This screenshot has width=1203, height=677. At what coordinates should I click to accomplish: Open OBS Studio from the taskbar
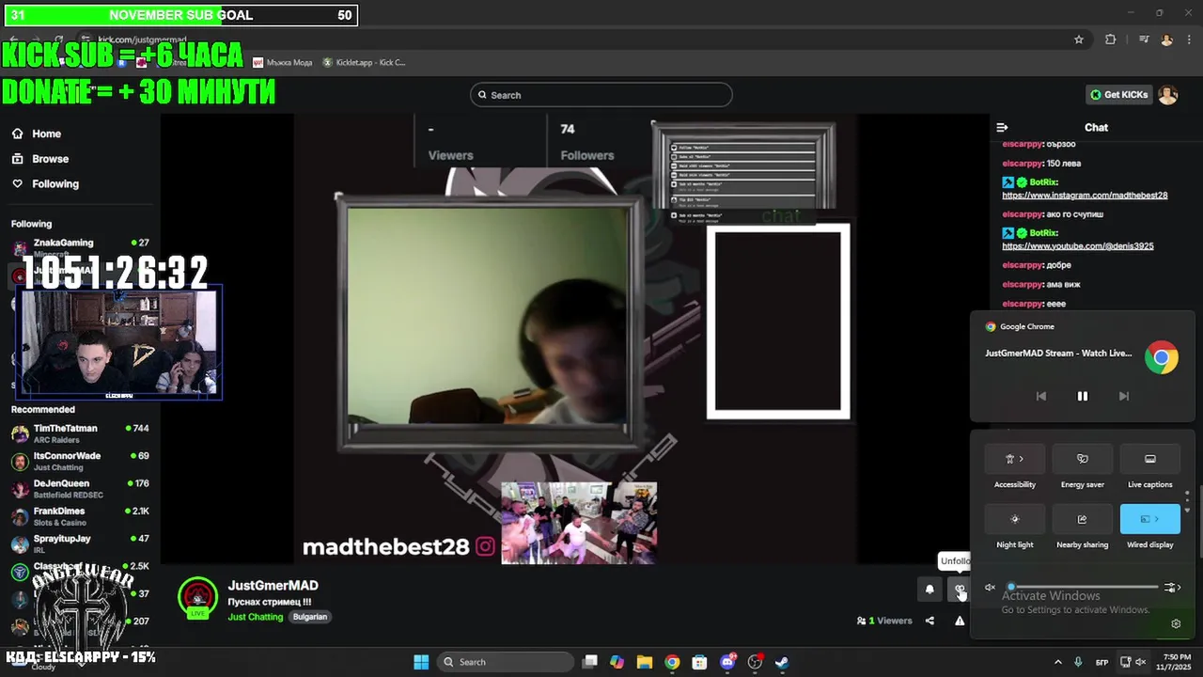point(755,662)
